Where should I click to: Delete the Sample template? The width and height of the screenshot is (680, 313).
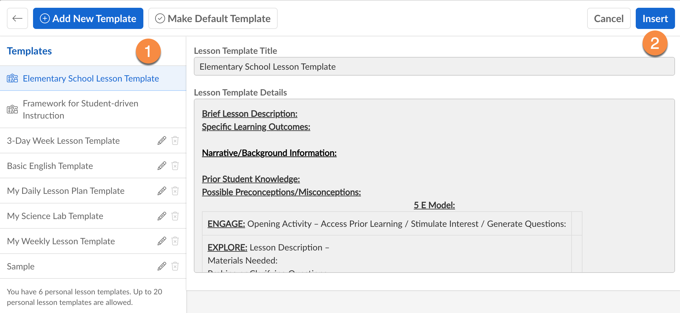point(175,266)
